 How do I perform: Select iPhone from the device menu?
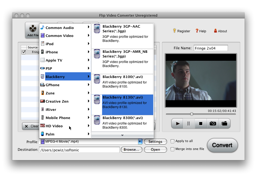click(x=65, y=52)
